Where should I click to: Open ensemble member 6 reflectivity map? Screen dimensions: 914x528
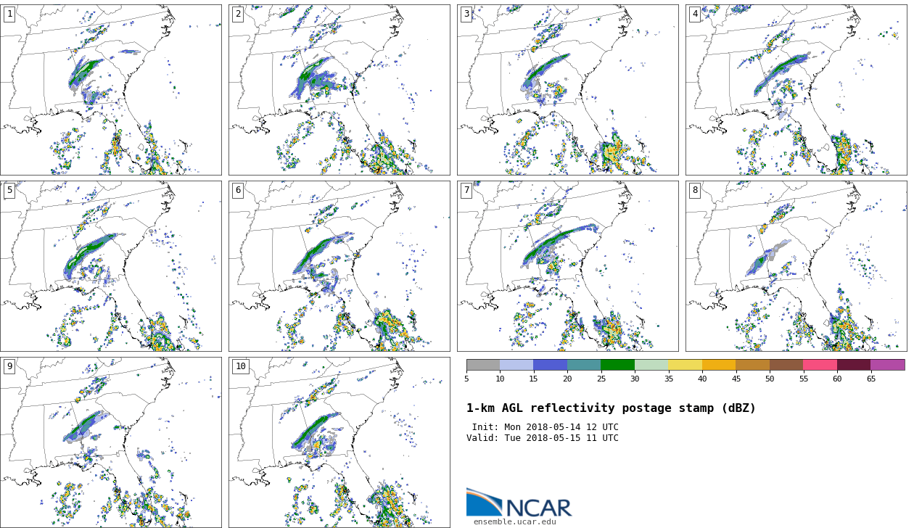pos(339,266)
